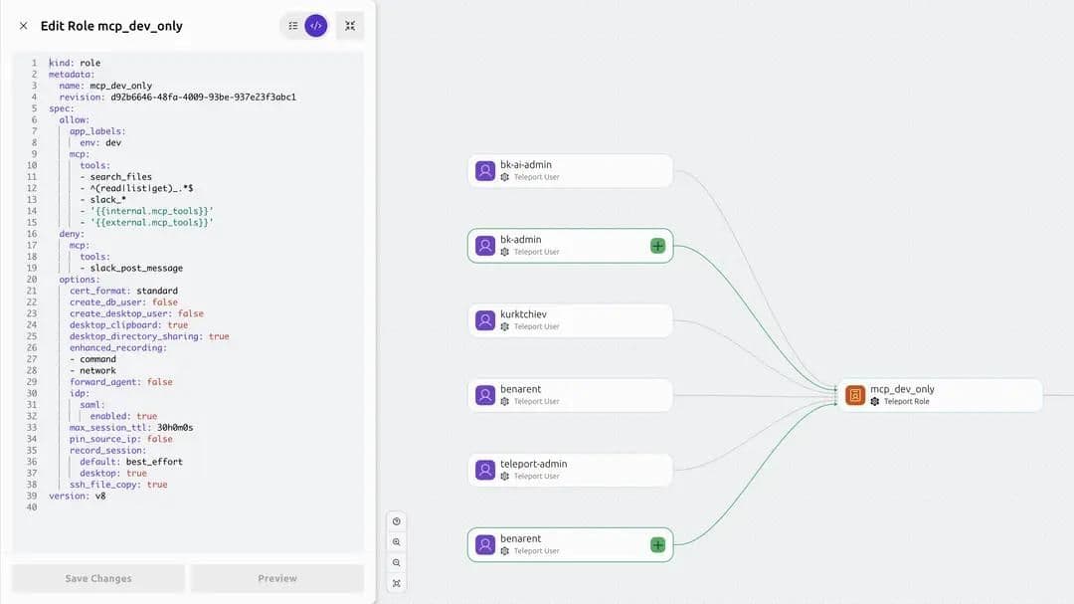
Task: Select the upper benarent user node
Action: click(x=570, y=394)
